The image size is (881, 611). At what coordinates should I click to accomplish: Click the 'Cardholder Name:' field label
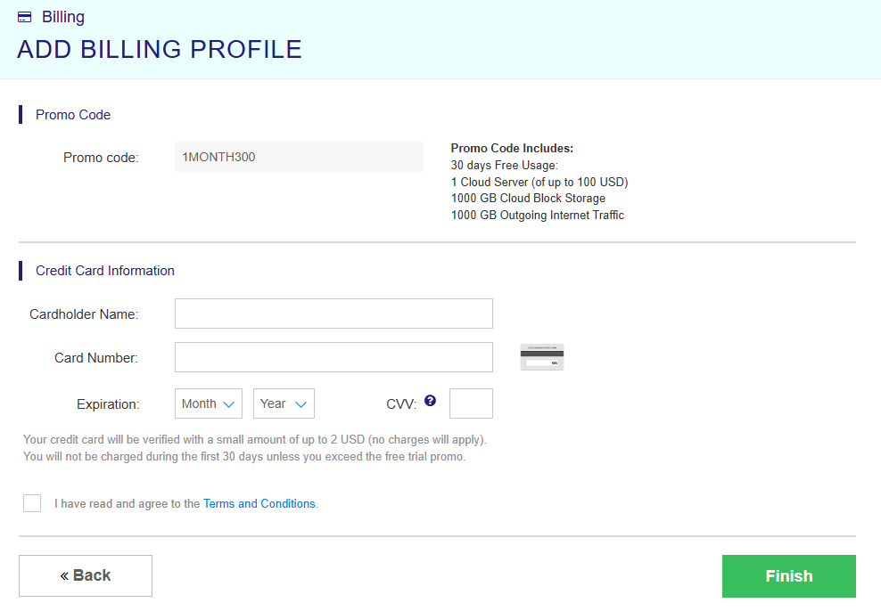[84, 314]
